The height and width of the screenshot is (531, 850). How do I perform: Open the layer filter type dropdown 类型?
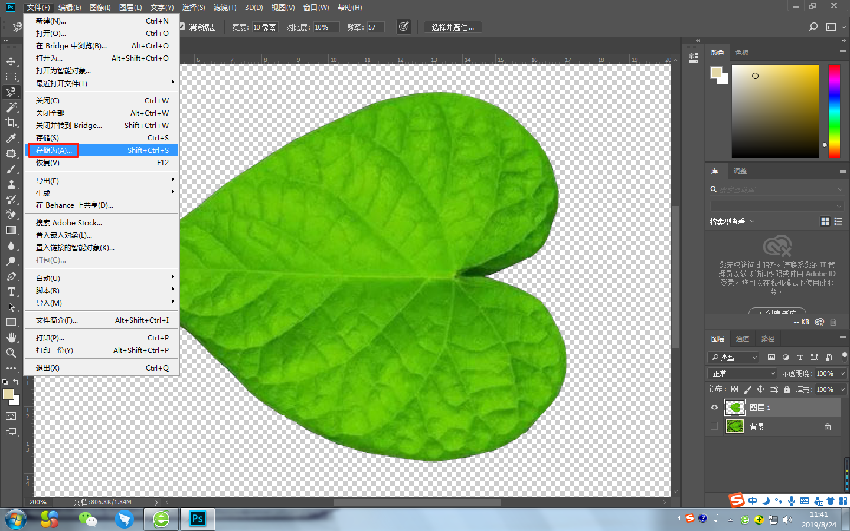(x=733, y=357)
